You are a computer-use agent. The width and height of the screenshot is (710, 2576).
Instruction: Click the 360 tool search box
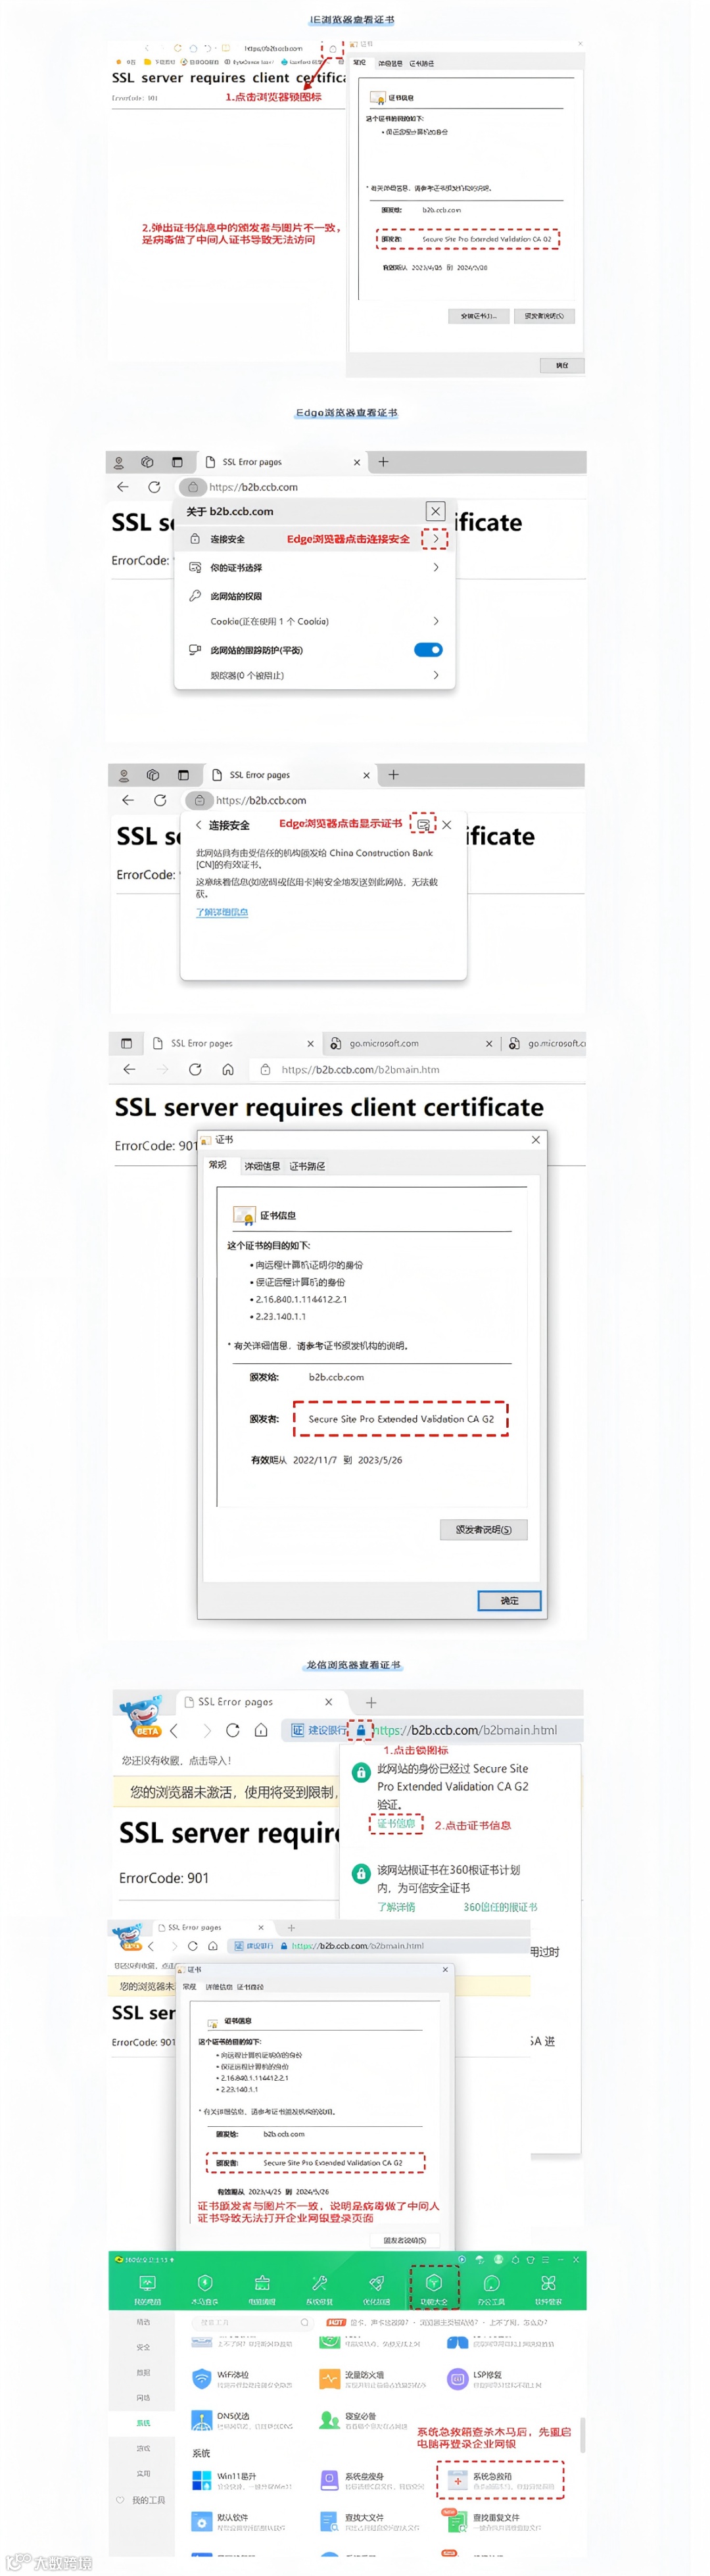click(251, 2322)
